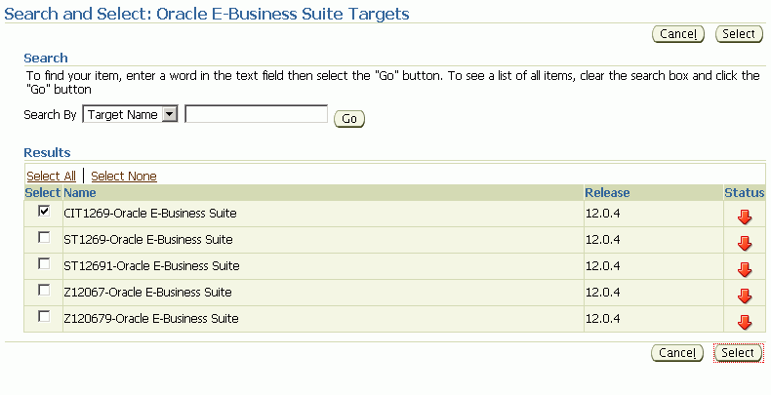Click the Go button

pyautogui.click(x=349, y=119)
